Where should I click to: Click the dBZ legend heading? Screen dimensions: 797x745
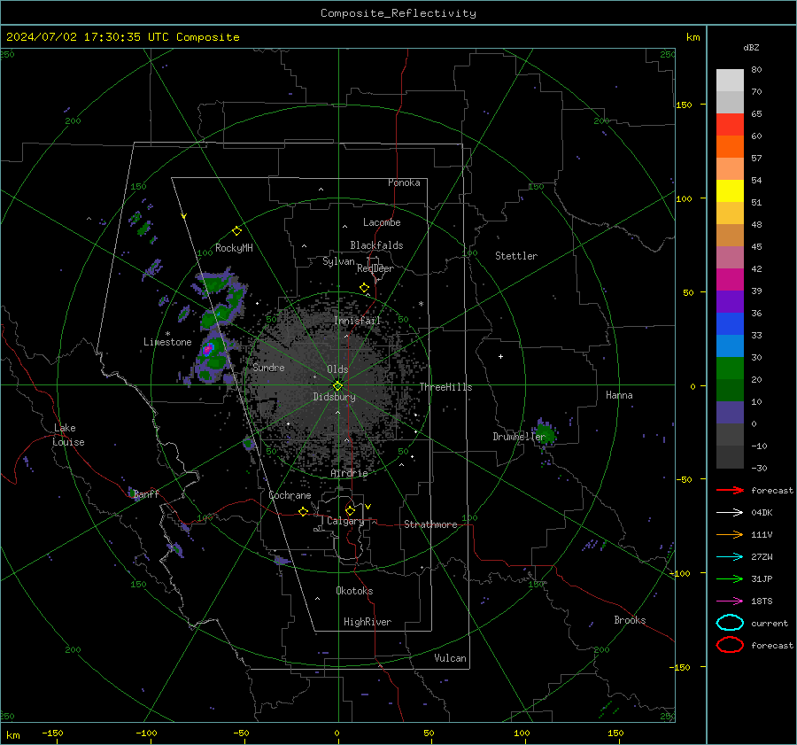(x=751, y=48)
